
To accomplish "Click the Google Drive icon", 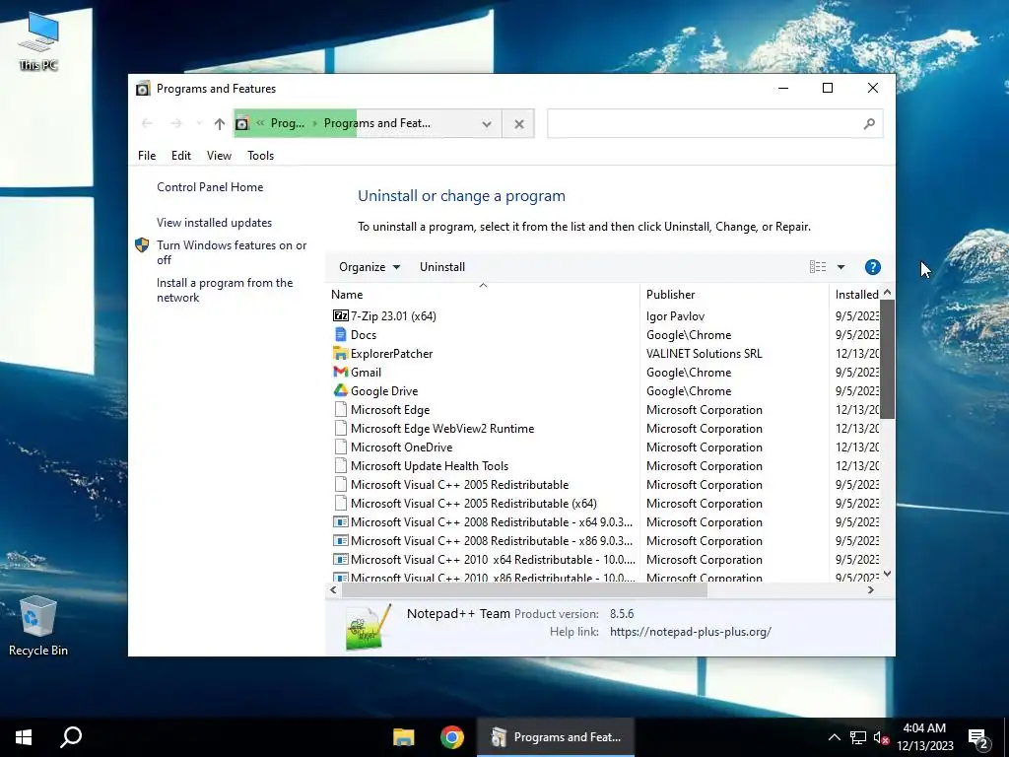I will [x=340, y=390].
